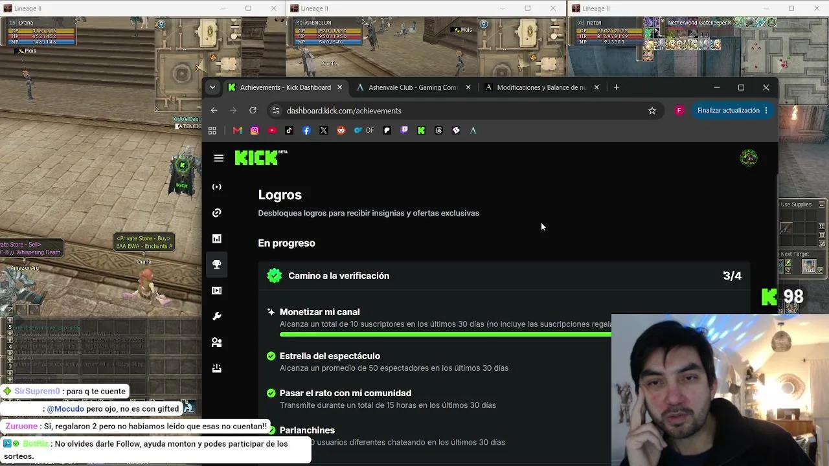Click the Monetizar mi canal achievement
This screenshot has width=829, height=466.
tap(319, 312)
